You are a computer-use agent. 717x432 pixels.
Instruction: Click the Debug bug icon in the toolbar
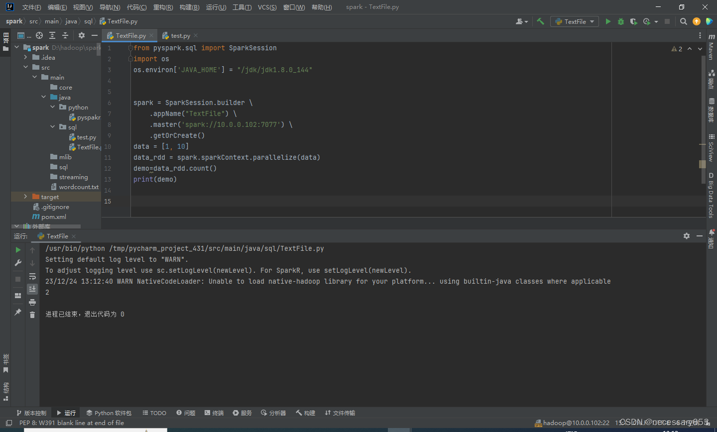621,21
